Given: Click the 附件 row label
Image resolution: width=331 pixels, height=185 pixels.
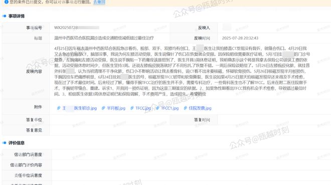Looking at the screenshot, I should [38, 107].
